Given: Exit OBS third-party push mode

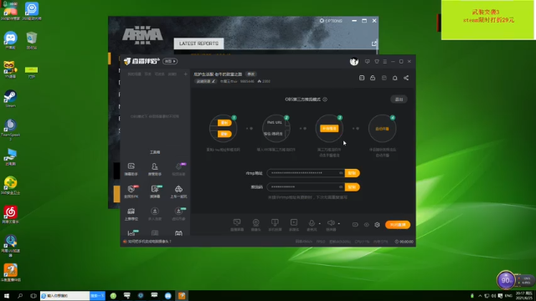Looking at the screenshot, I should pos(399,99).
